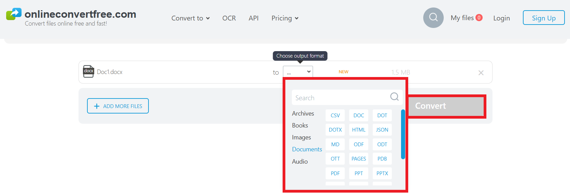Click the My files counter badge

coord(479,18)
